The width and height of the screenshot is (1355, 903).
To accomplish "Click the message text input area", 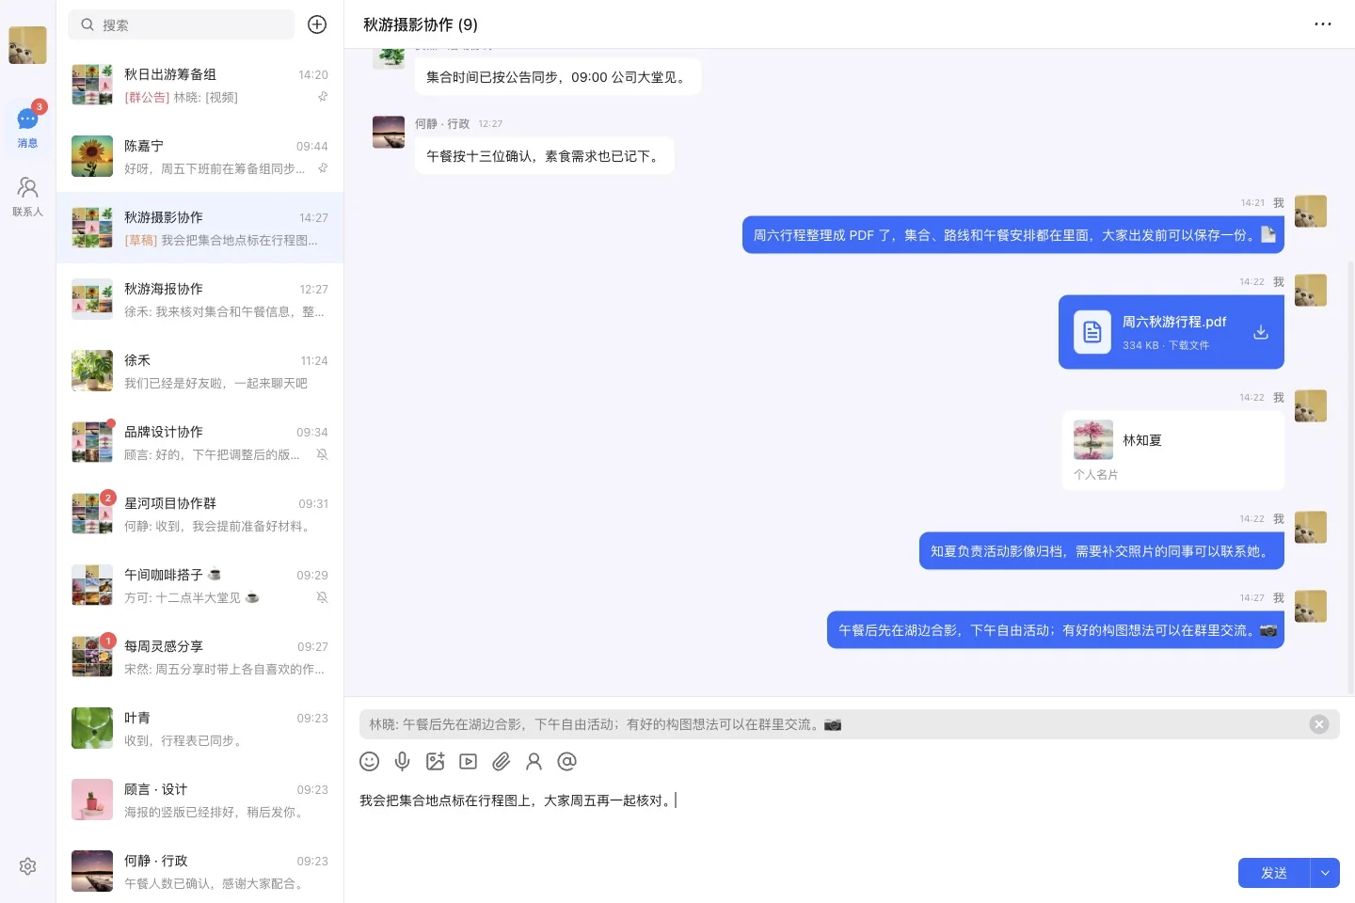I will pyautogui.click(x=849, y=818).
